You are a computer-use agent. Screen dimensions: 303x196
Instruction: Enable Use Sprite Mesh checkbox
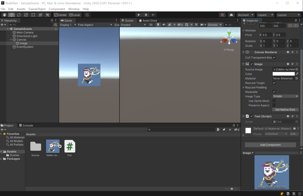(274, 101)
